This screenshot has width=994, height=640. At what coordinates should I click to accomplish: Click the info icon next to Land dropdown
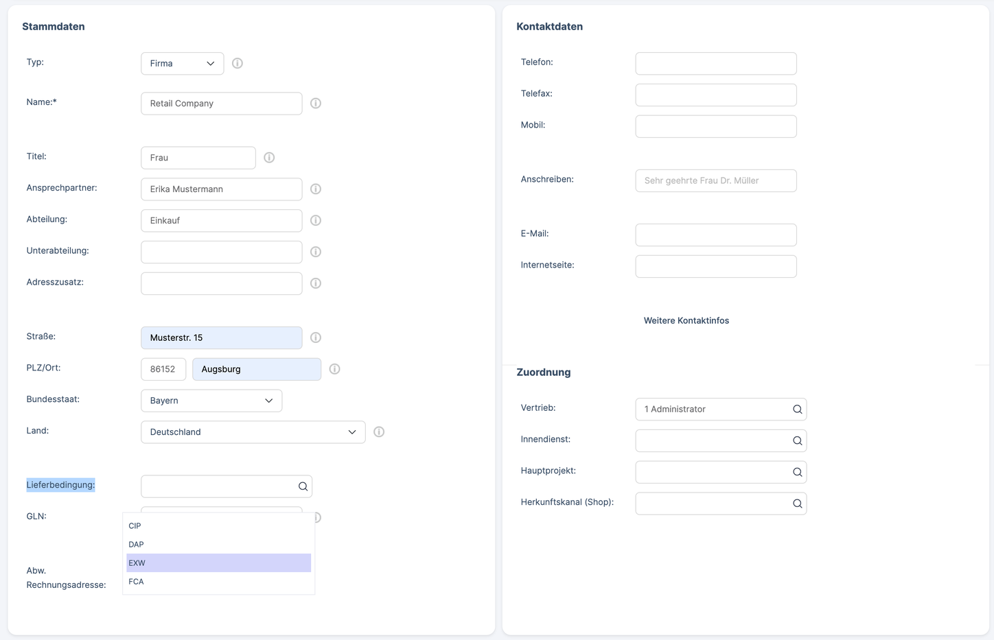click(379, 432)
